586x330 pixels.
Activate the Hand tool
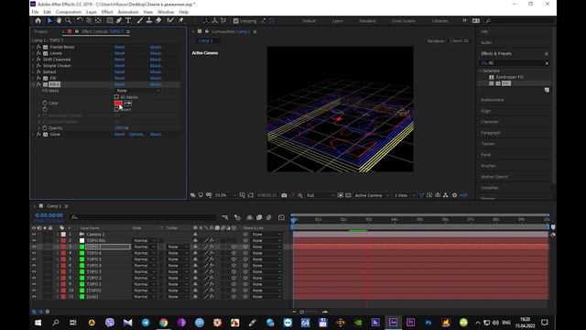(x=59, y=20)
